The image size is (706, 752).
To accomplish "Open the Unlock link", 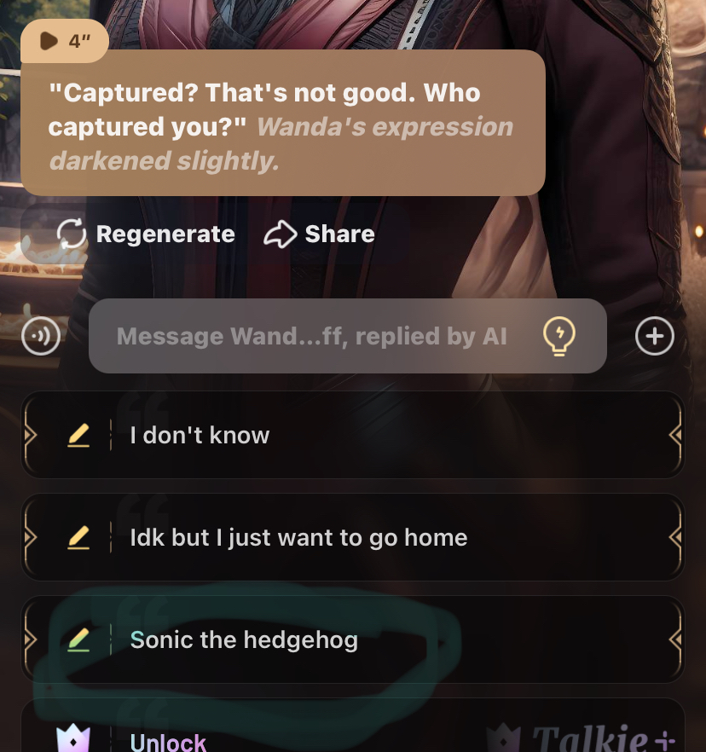I will coord(168,742).
